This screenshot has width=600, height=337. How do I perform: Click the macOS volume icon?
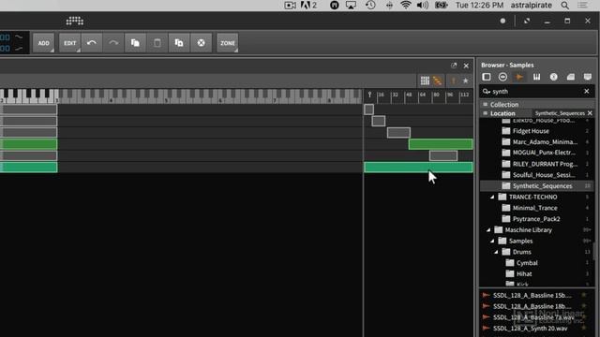(423, 6)
